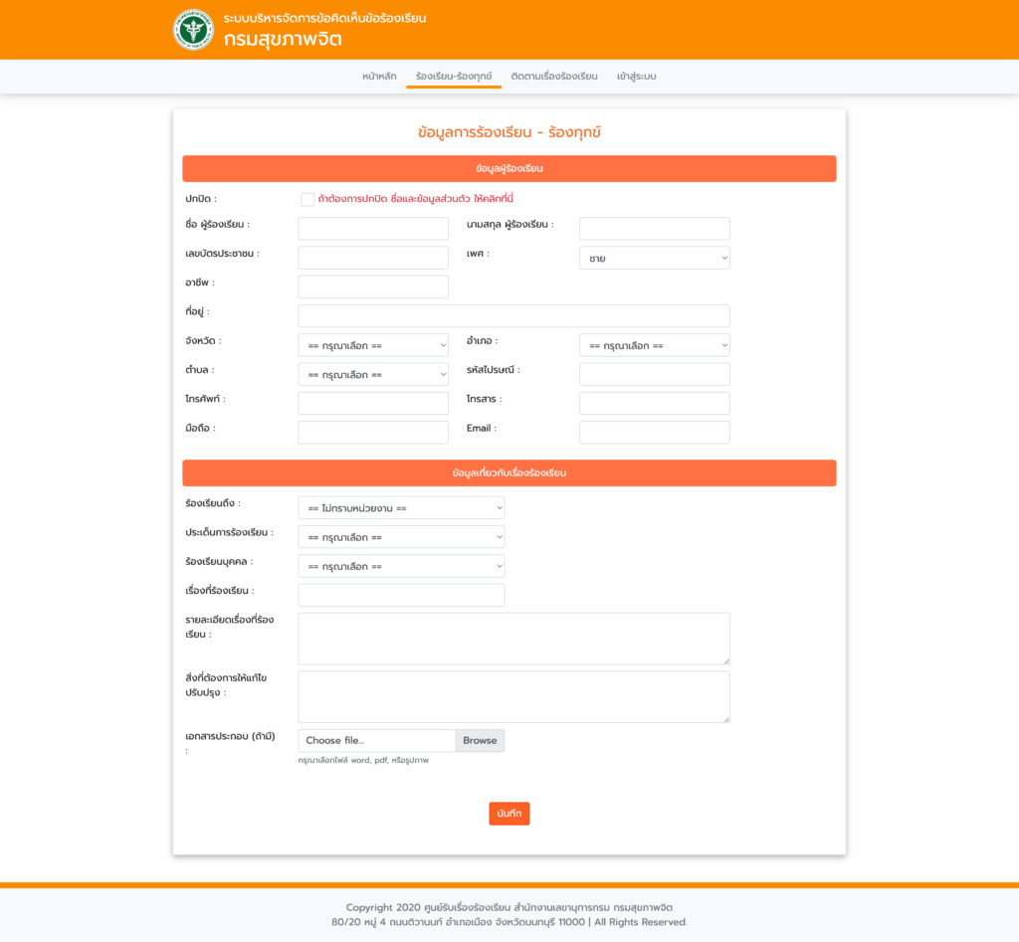Viewport: 1019px width, 942px height.
Task: Click the Copyright 2020 footer text
Action: (509, 907)
